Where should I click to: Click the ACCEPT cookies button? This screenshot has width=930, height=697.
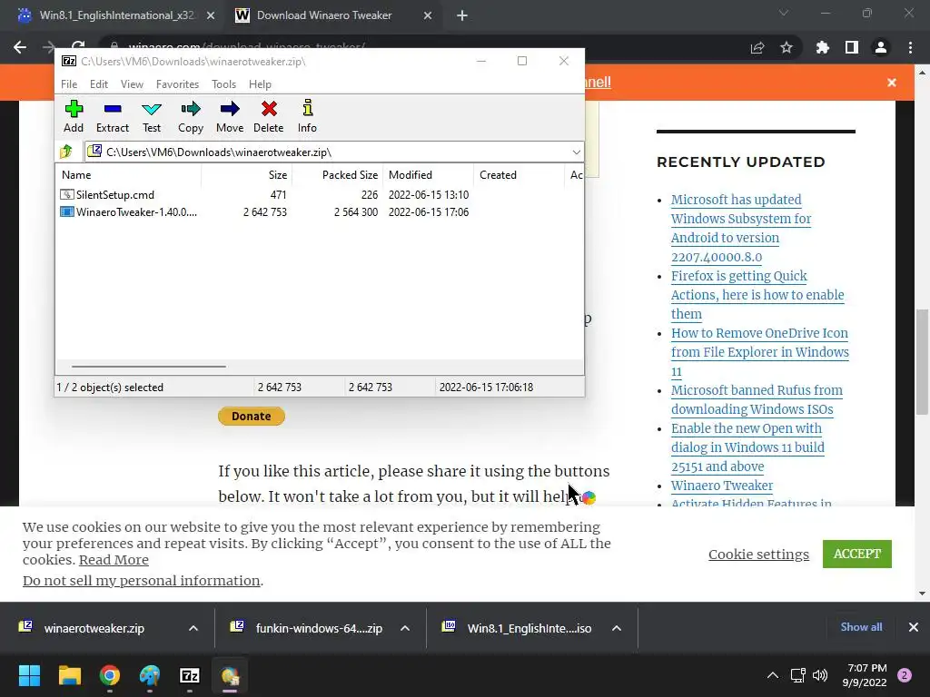[x=857, y=554]
